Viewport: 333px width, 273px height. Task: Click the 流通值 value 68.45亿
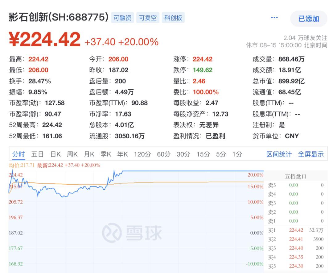pyautogui.click(x=290, y=92)
